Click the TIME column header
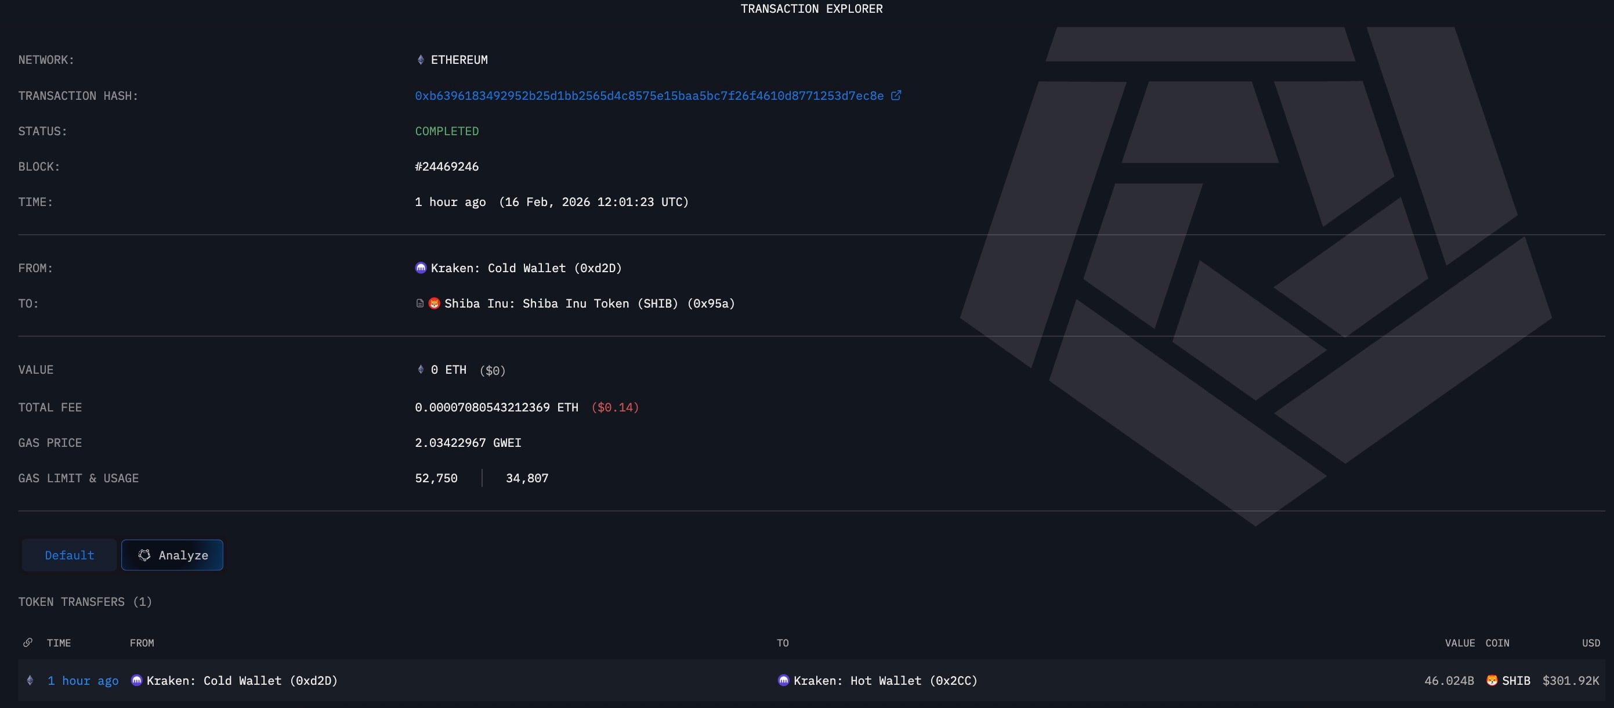Viewport: 1614px width, 708px height. (59, 643)
